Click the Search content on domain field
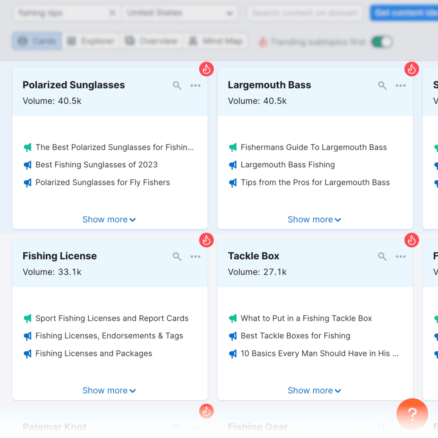The height and width of the screenshot is (438, 438). [304, 13]
